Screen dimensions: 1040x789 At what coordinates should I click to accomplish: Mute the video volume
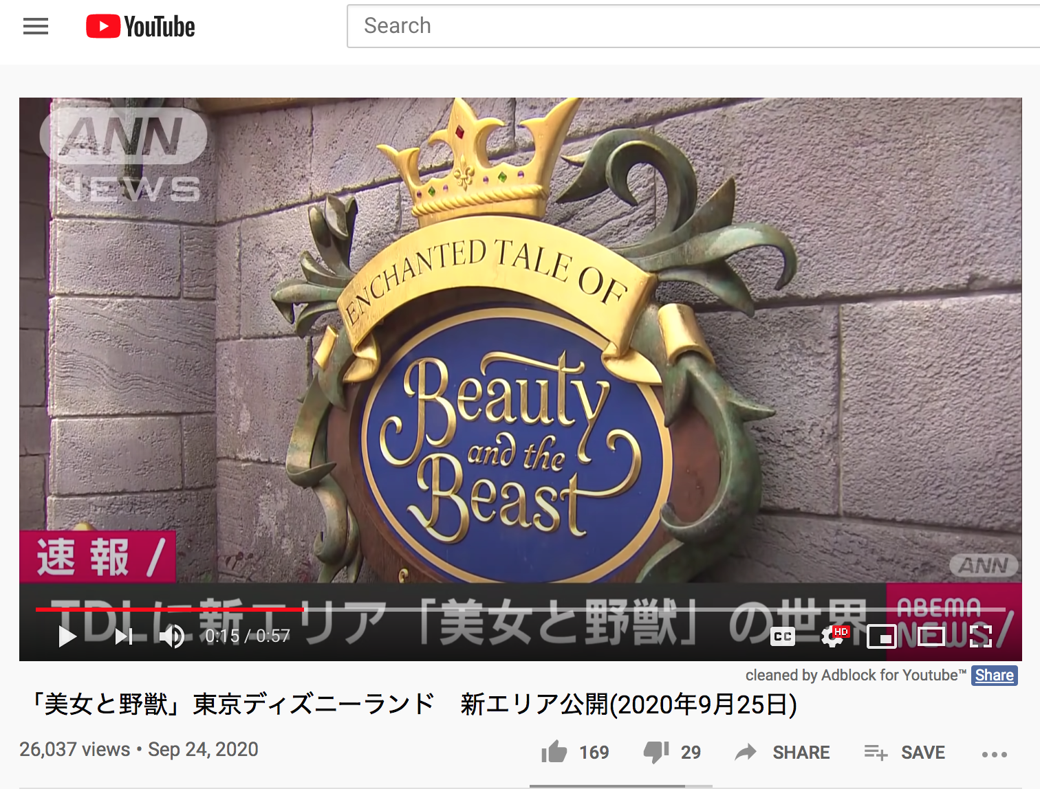click(x=171, y=636)
